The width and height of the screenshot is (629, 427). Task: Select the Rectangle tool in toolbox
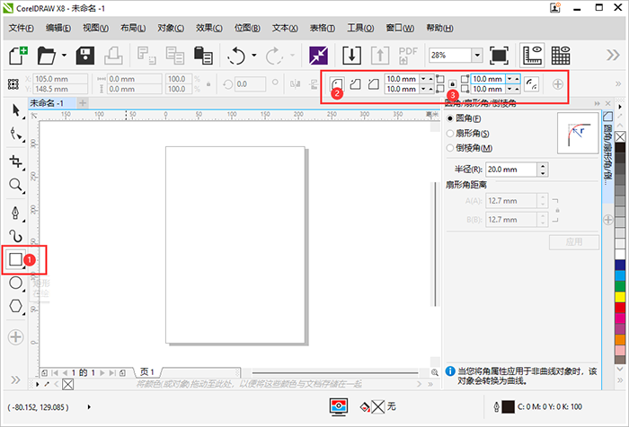(x=15, y=259)
